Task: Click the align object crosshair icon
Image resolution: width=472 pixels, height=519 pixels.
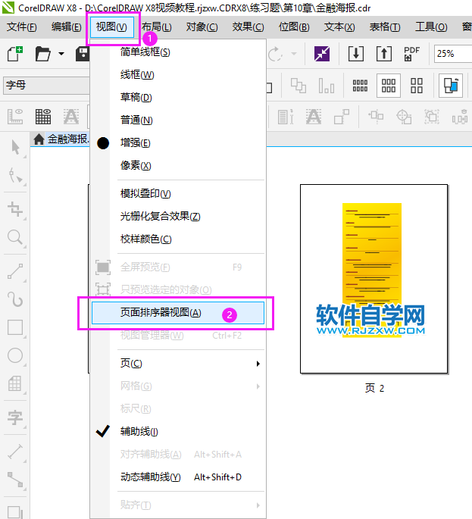Action: (x=376, y=117)
